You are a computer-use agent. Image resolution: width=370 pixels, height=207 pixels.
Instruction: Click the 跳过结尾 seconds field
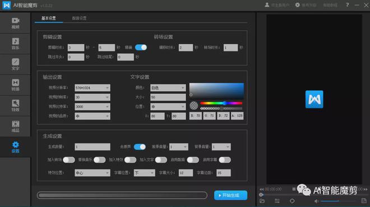126,57
